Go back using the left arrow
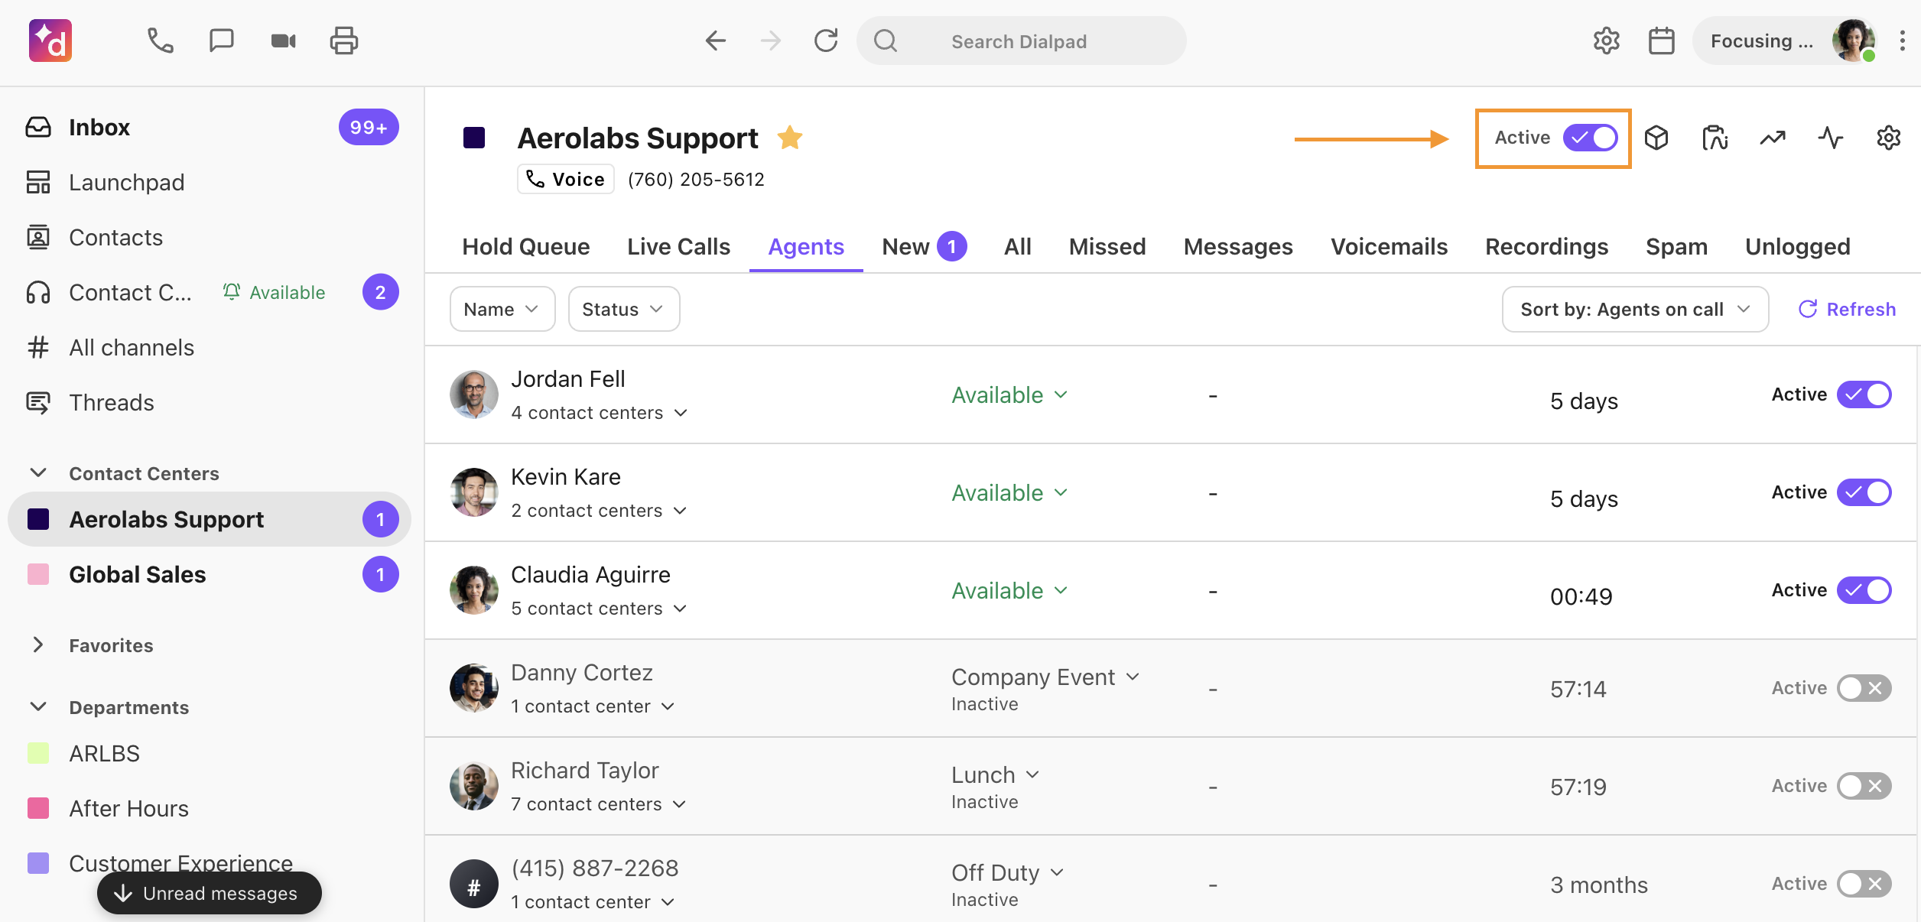 716,41
